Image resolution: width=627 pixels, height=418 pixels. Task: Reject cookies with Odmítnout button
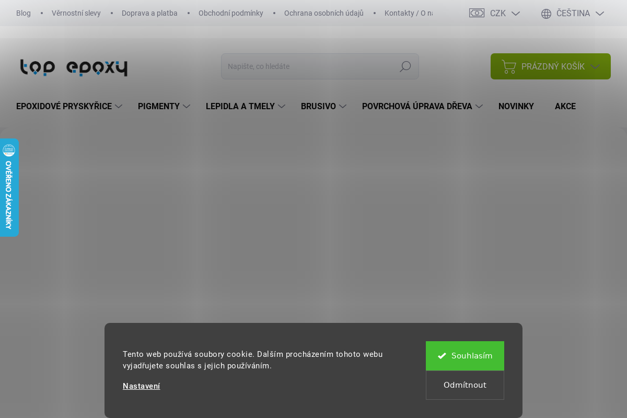pos(465,385)
